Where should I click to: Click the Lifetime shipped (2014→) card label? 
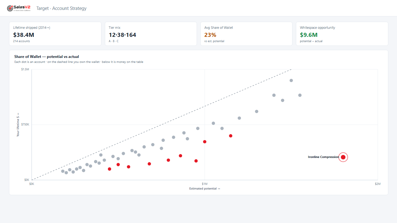(32, 28)
